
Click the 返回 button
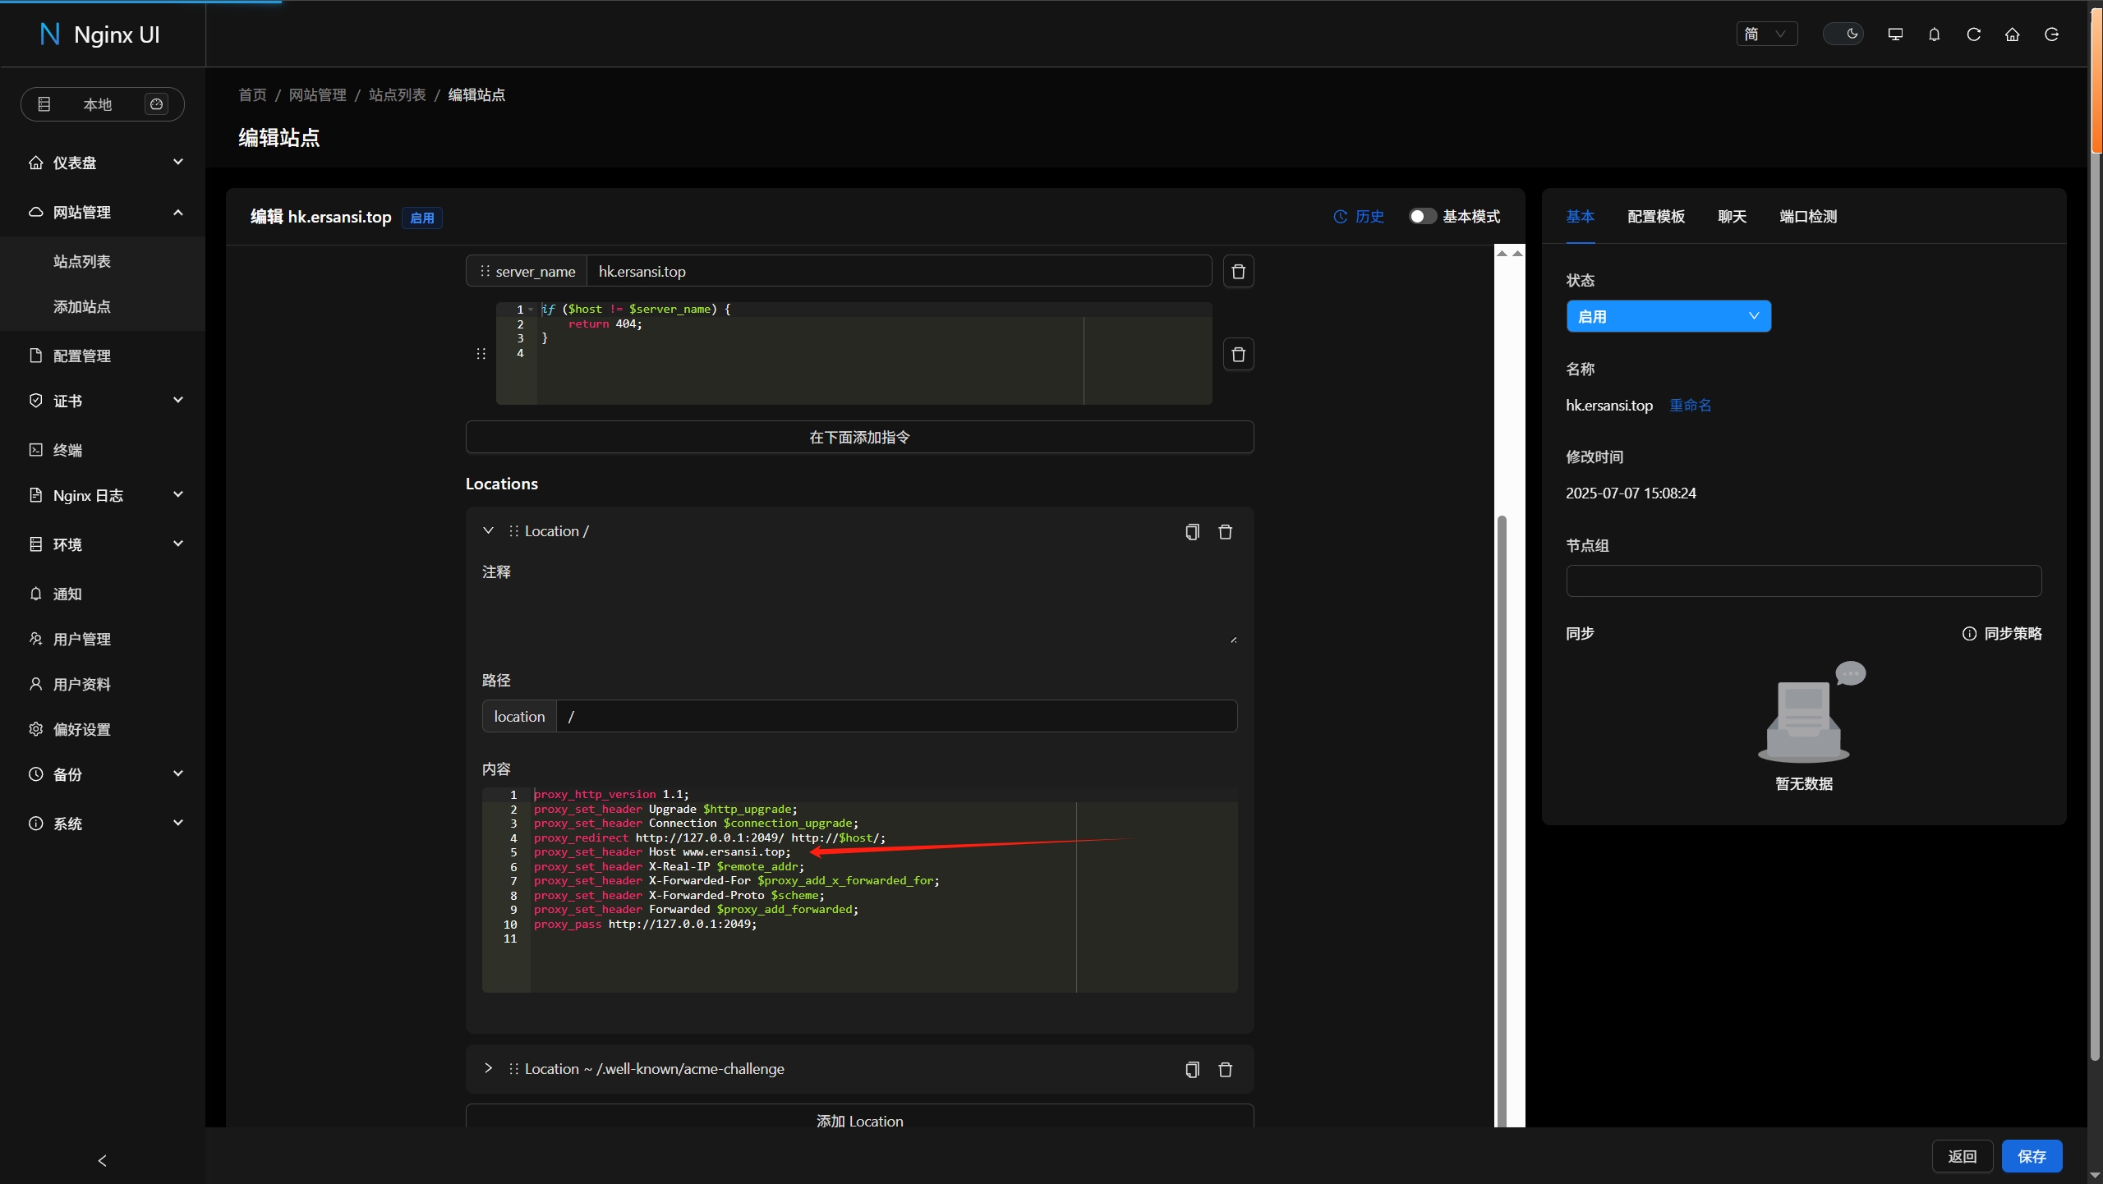(x=1962, y=1156)
